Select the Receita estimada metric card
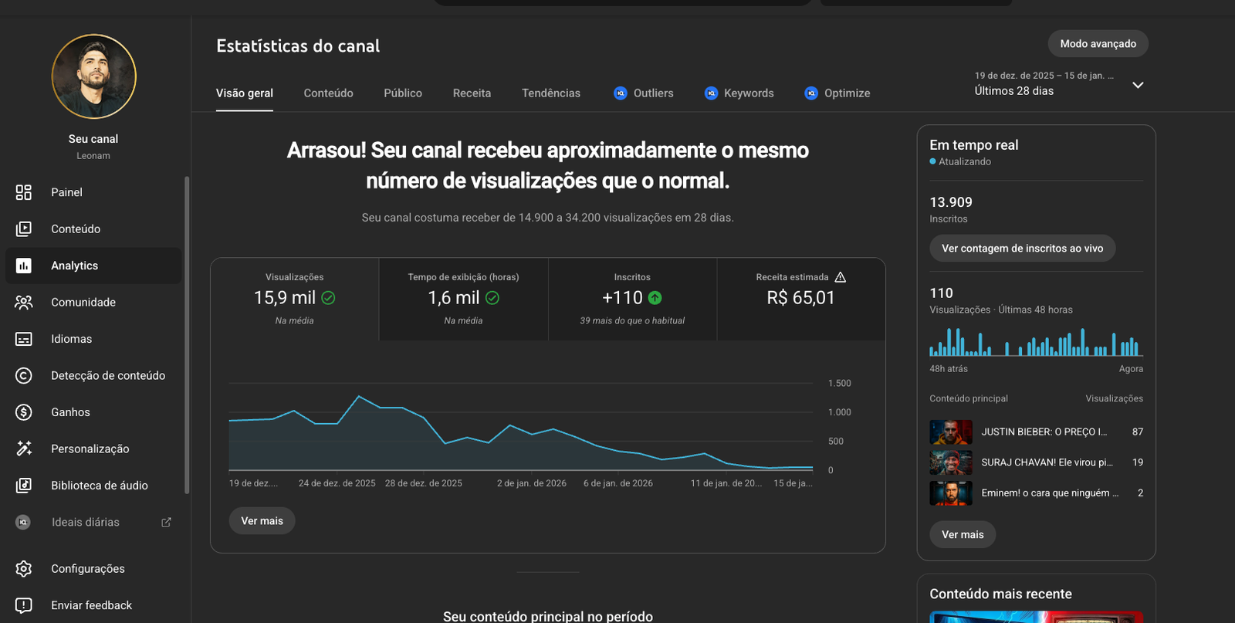Screen dimensions: 1235x623 (801, 299)
